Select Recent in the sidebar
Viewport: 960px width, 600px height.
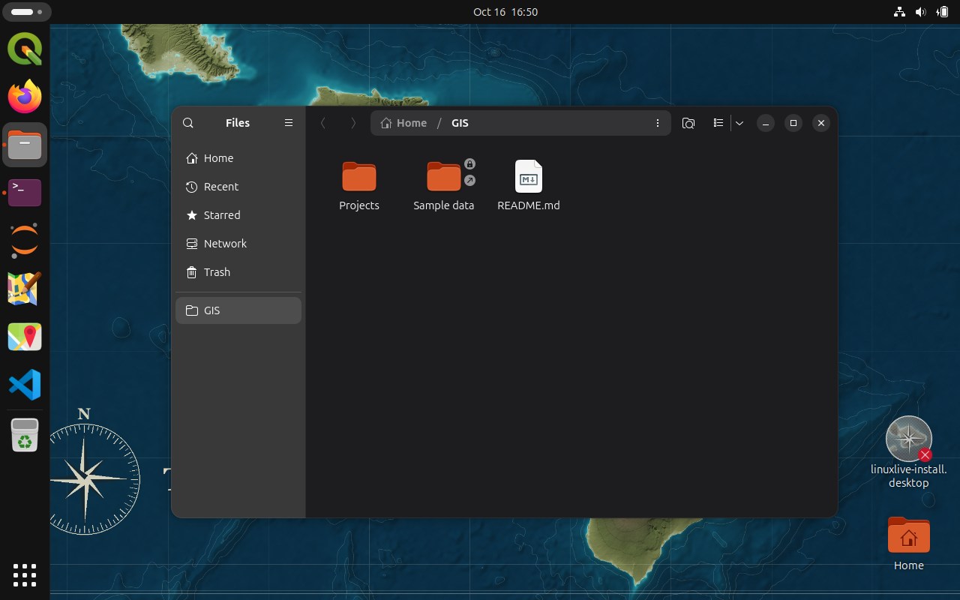tap(238, 187)
